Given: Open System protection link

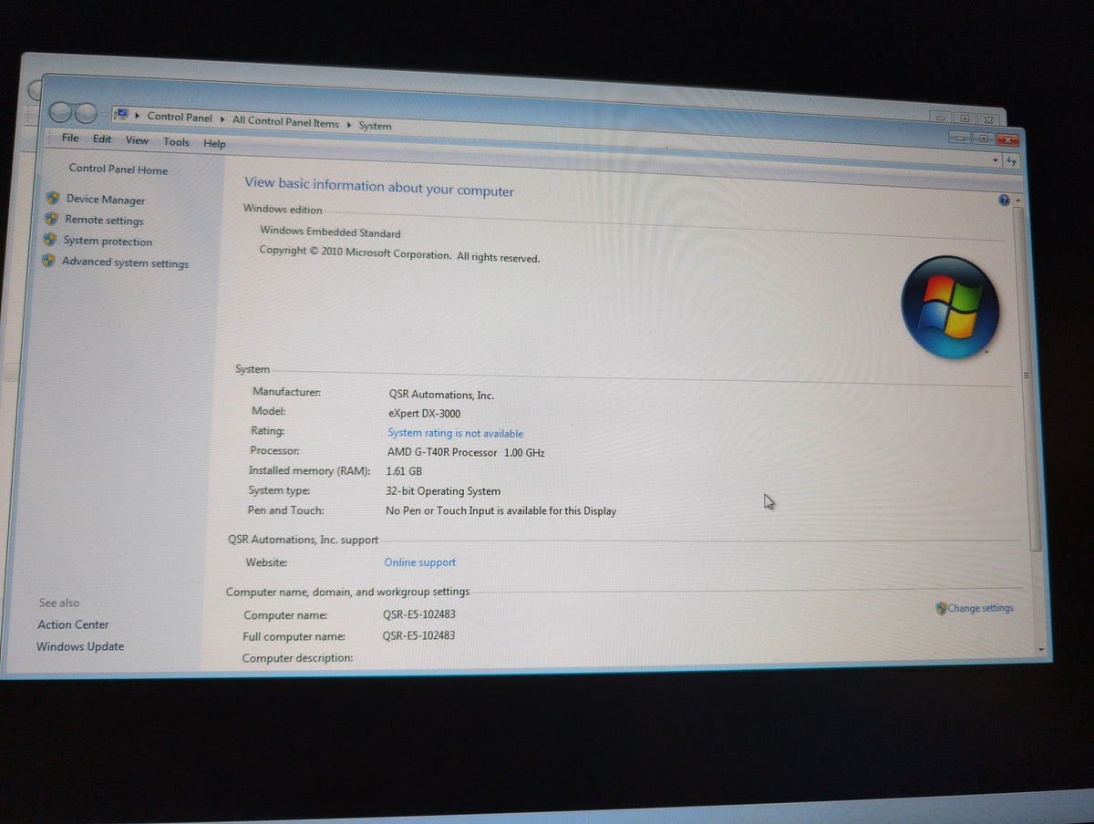Looking at the screenshot, I should [x=108, y=242].
